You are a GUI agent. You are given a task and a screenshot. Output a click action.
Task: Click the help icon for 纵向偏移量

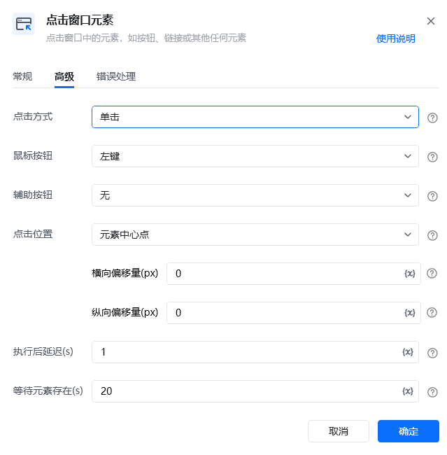432,312
